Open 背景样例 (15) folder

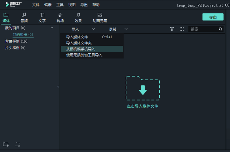click(16, 41)
